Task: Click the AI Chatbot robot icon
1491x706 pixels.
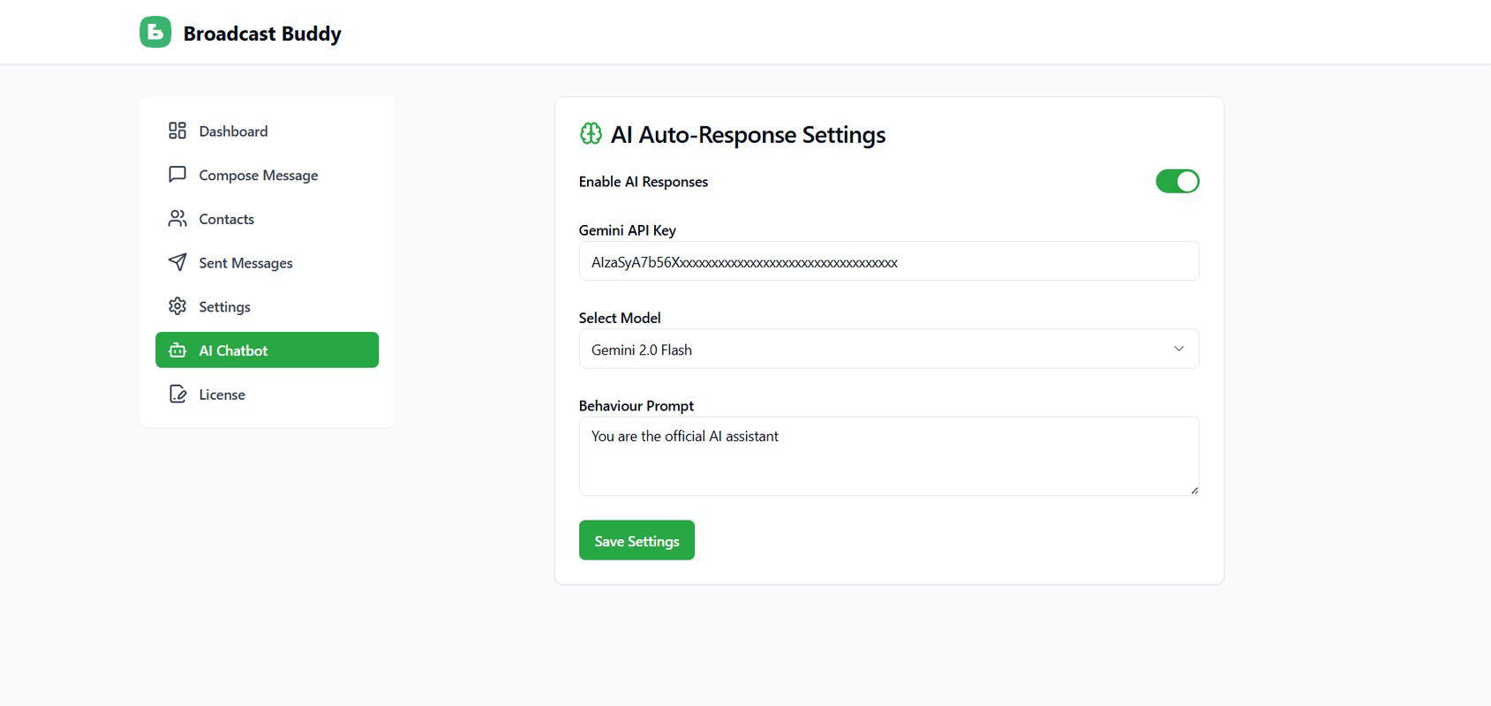Action: click(x=177, y=350)
